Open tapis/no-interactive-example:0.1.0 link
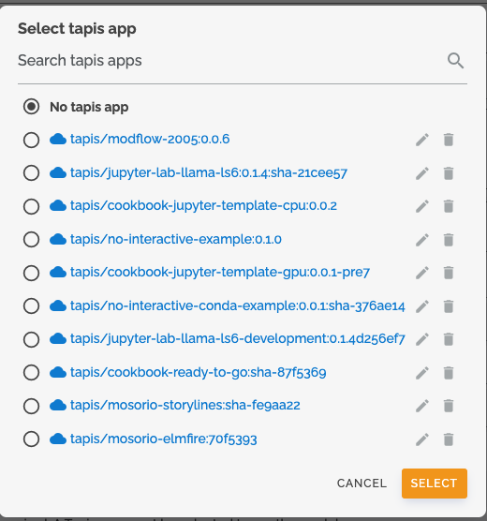The width and height of the screenshot is (487, 521). coord(176,239)
